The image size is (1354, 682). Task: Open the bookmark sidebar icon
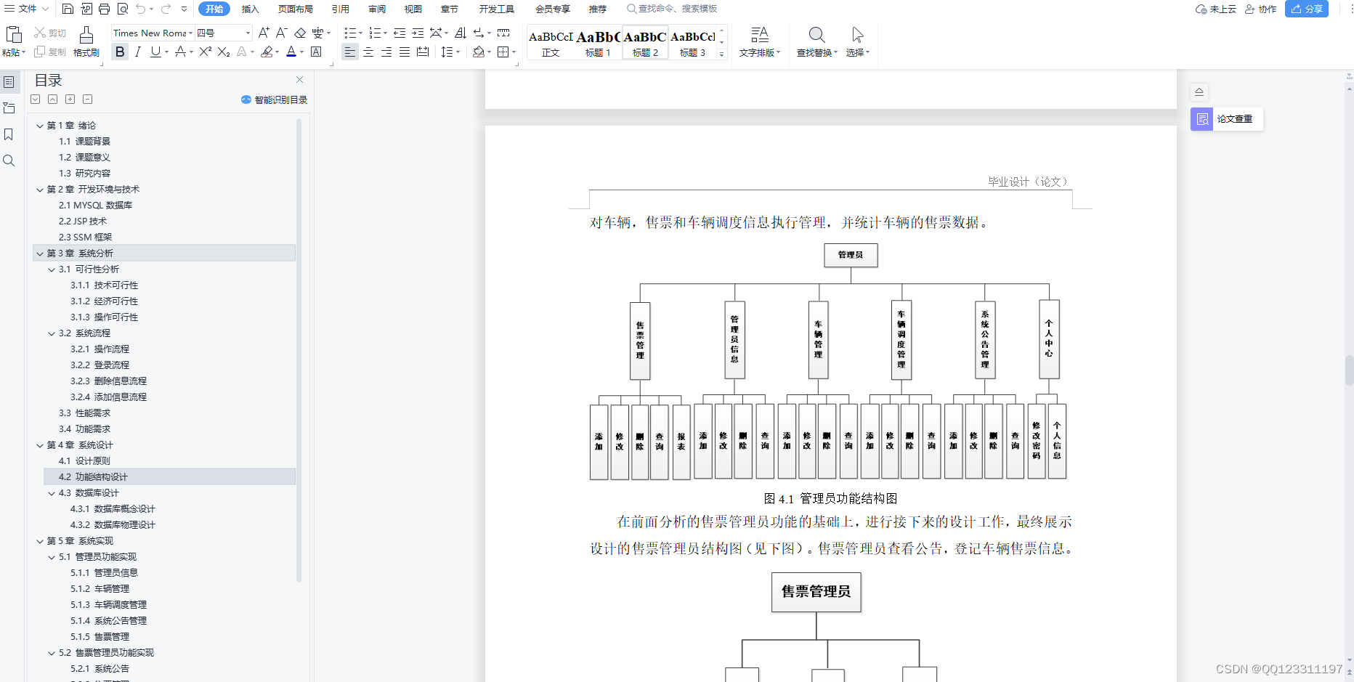9,134
